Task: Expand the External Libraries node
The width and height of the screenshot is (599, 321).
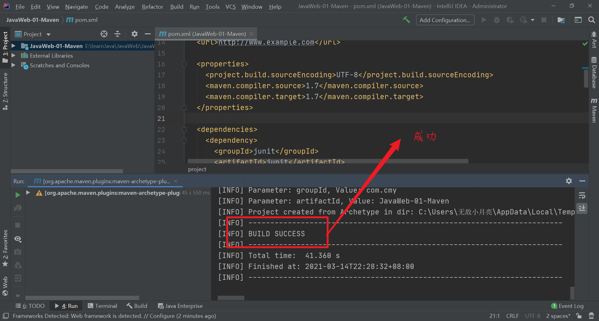Action: 13,55
